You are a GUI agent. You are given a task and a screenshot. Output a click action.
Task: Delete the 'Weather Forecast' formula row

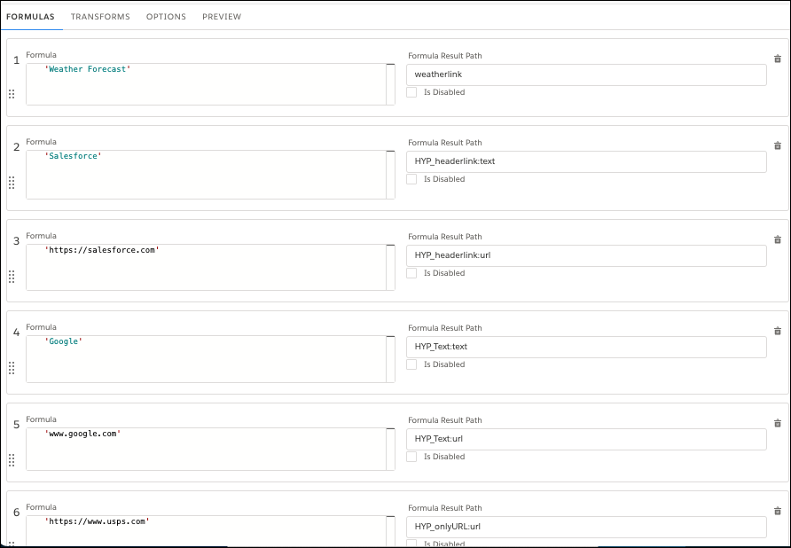pos(777,59)
